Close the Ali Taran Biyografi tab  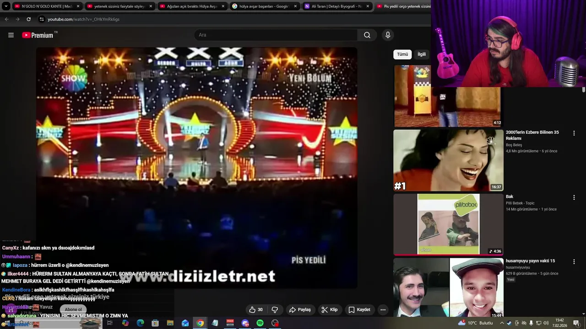[368, 6]
